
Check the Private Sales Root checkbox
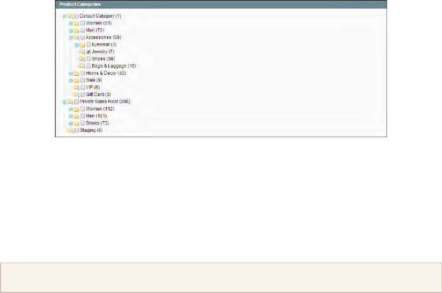pos(77,102)
